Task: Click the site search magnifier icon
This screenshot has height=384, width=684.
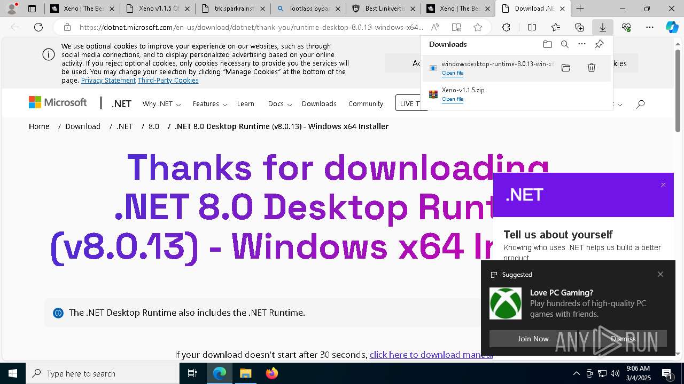Action: 640,104
